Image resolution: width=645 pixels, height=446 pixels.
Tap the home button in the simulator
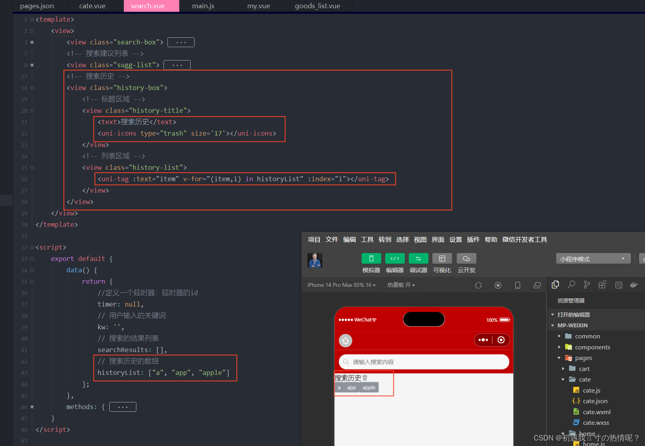pos(345,340)
